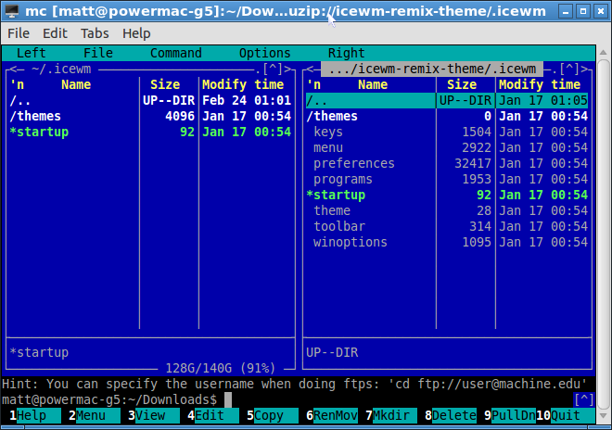Select programs file in right panel
This screenshot has height=430, width=612.
point(447,179)
